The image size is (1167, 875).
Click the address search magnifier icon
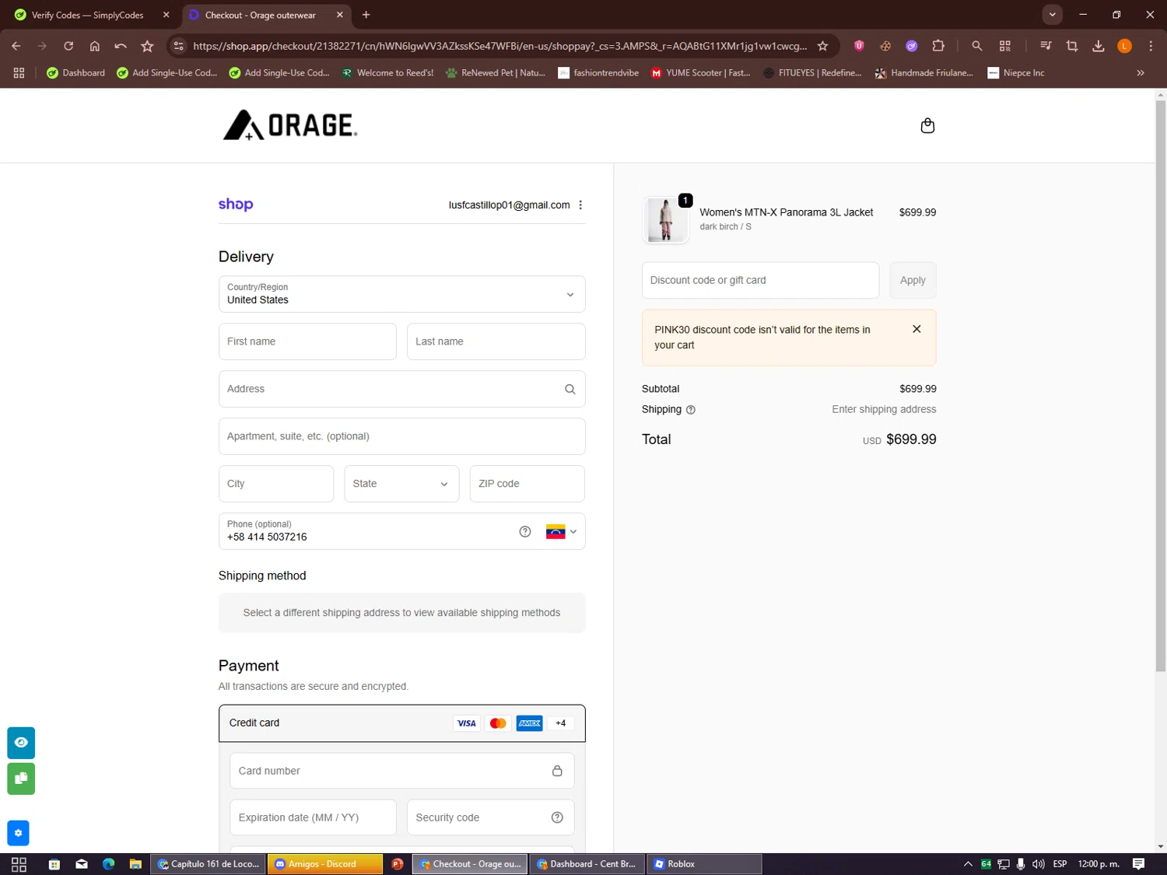570,389
